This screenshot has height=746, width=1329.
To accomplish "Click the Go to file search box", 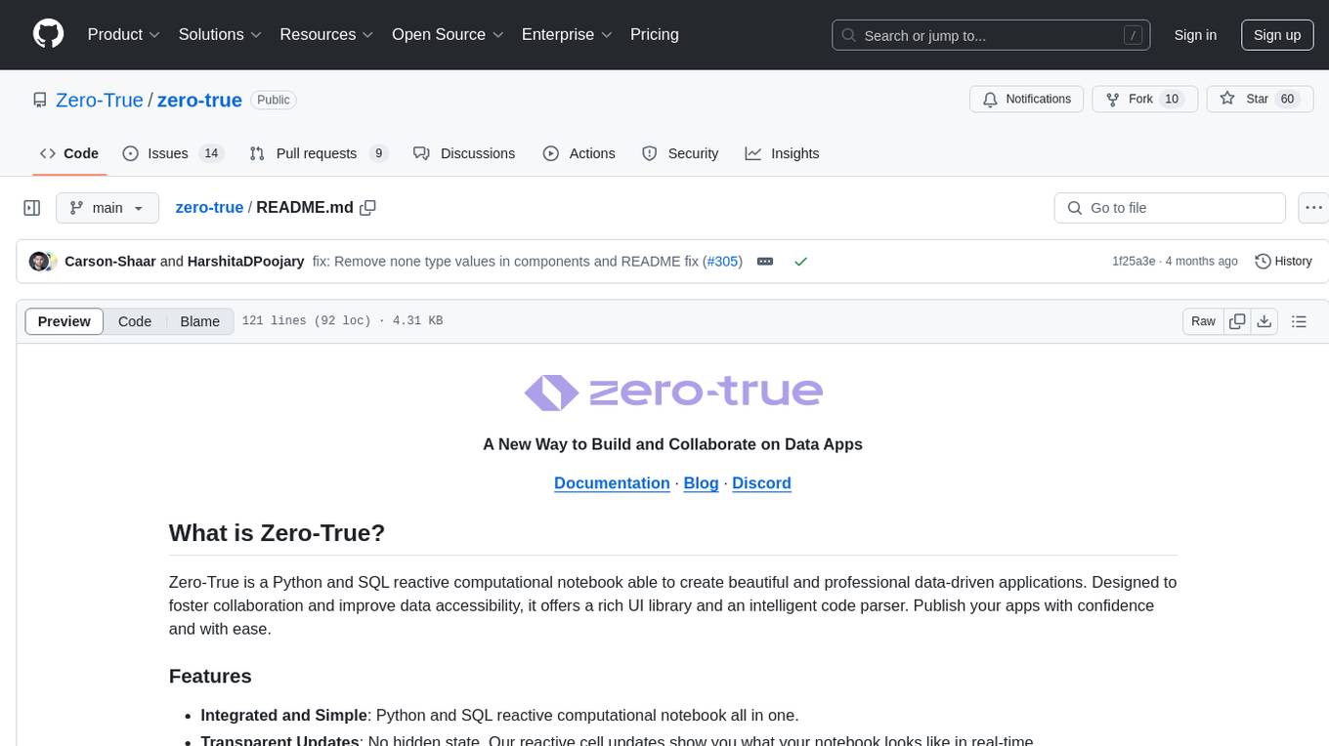I will point(1170,208).
